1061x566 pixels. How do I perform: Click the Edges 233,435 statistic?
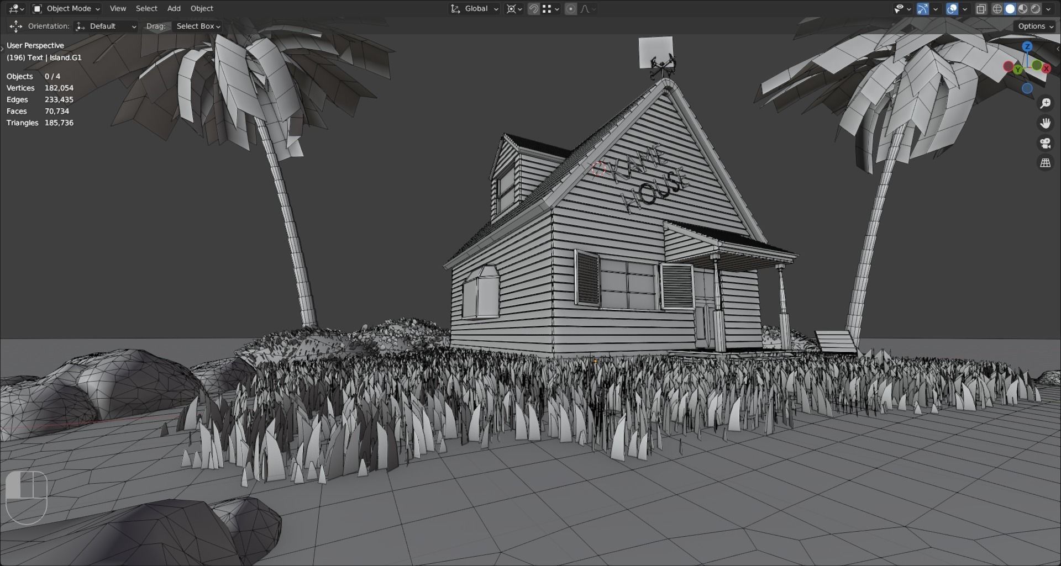(40, 99)
